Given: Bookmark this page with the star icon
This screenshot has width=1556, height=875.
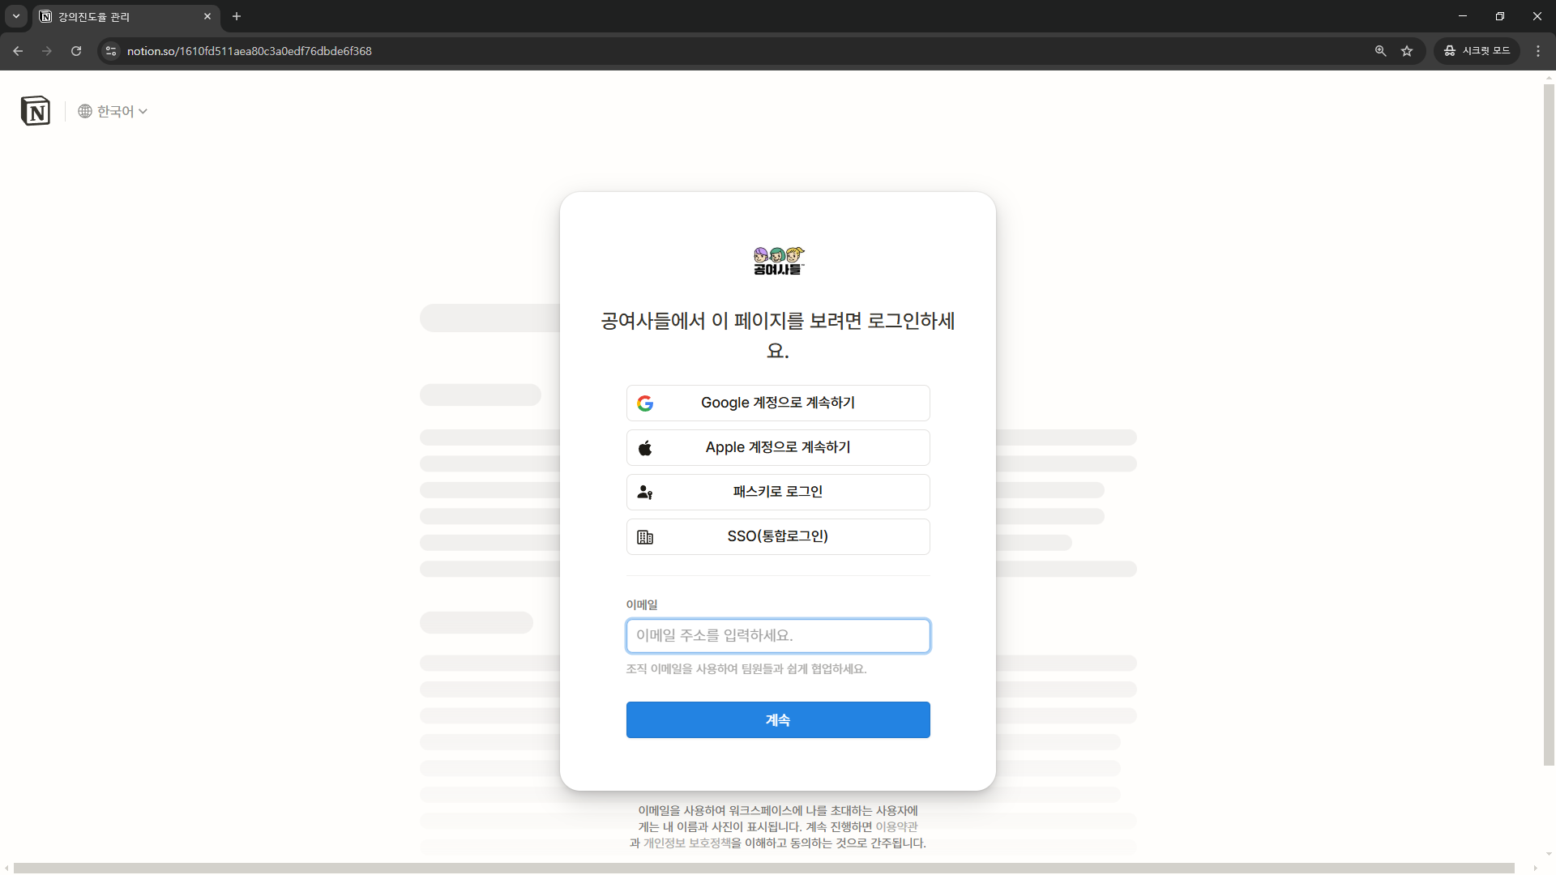Looking at the screenshot, I should (1408, 50).
